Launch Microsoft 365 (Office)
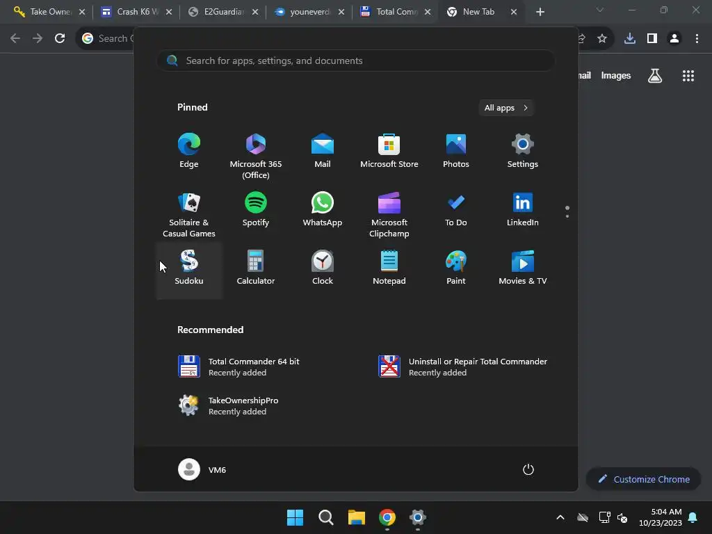The width and height of the screenshot is (712, 534). 256,156
